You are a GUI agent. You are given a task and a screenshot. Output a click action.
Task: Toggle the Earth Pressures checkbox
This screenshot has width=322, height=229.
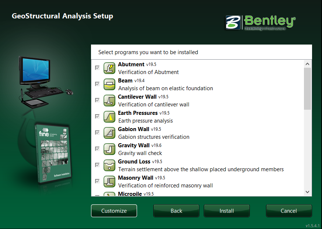(97, 116)
